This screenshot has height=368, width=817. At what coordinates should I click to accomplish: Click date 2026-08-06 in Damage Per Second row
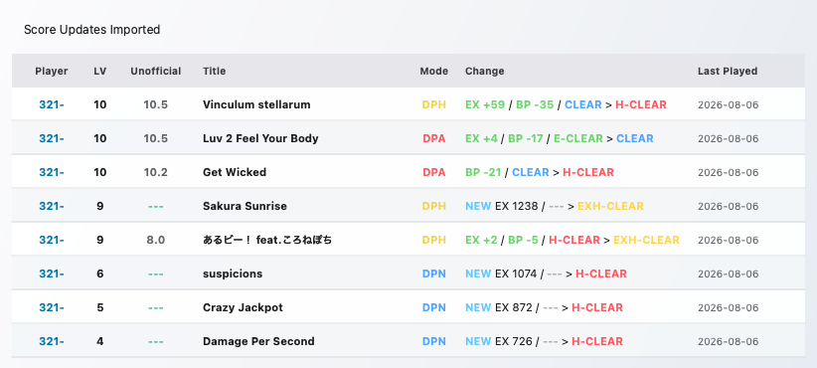[728, 342]
